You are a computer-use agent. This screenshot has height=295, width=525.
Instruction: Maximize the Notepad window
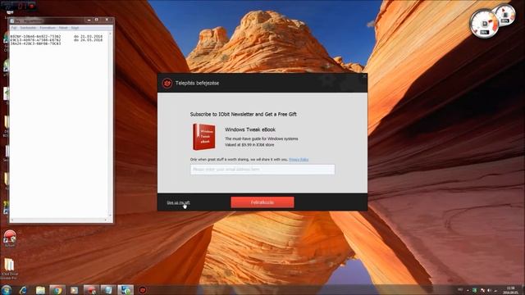[97, 20]
